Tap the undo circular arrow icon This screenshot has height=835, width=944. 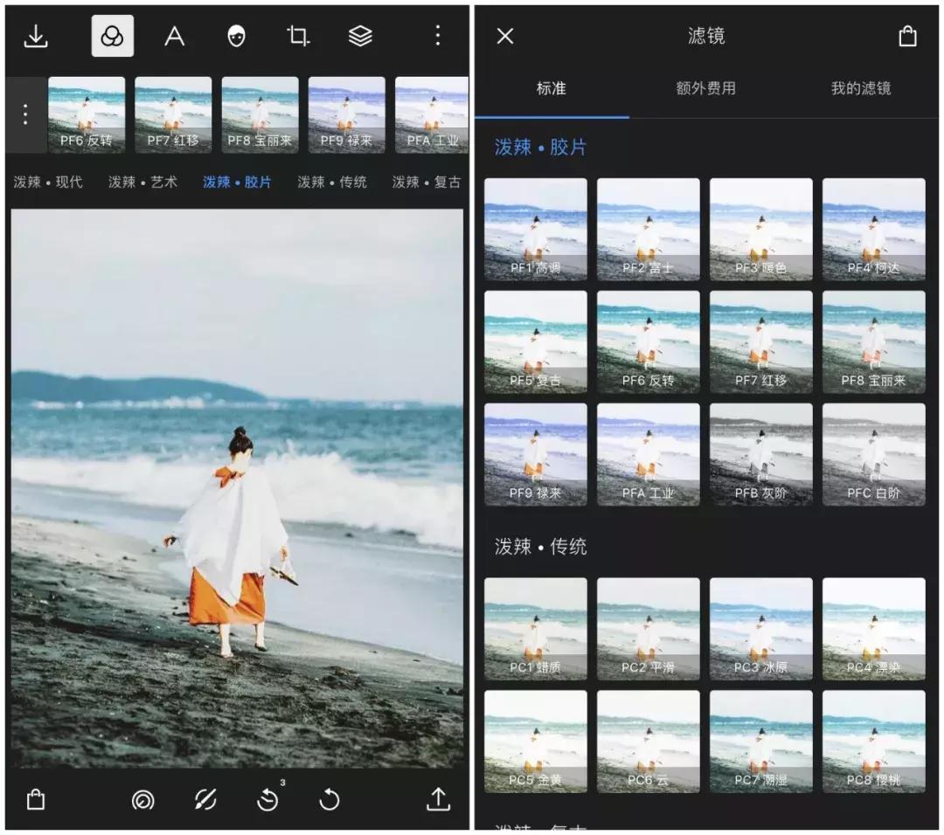pos(330,800)
